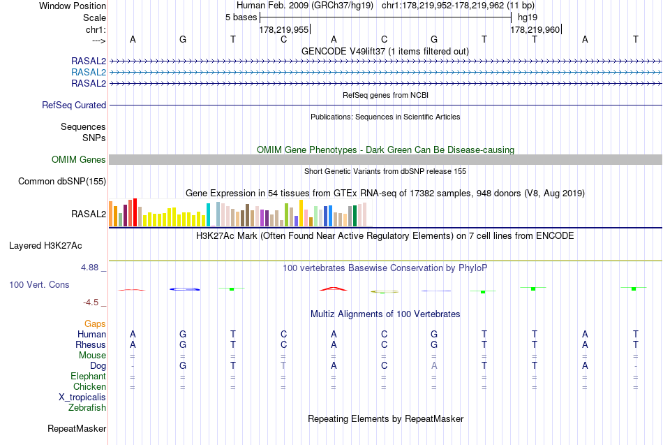Select the Mouse alignment row label

[92, 356]
